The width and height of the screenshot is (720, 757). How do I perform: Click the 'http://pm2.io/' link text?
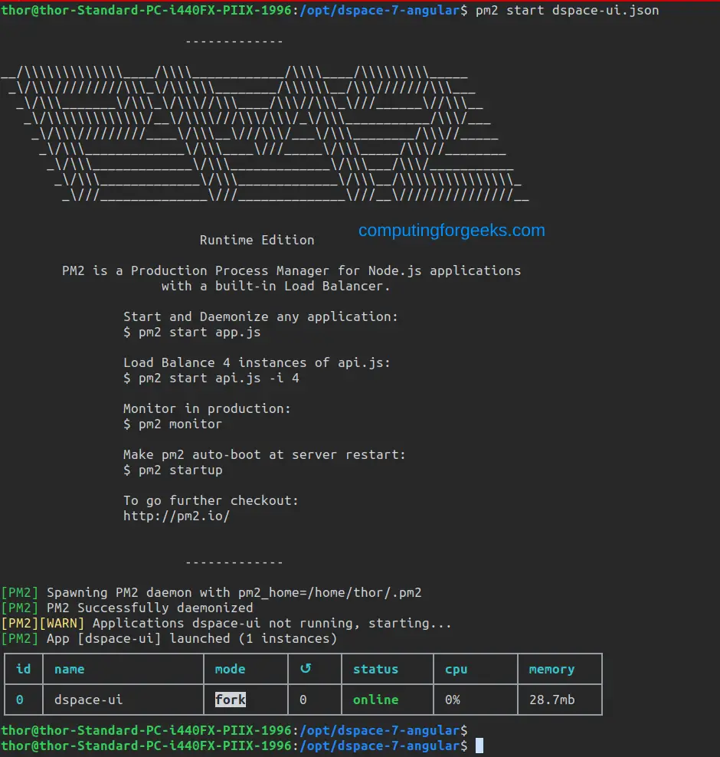click(176, 516)
